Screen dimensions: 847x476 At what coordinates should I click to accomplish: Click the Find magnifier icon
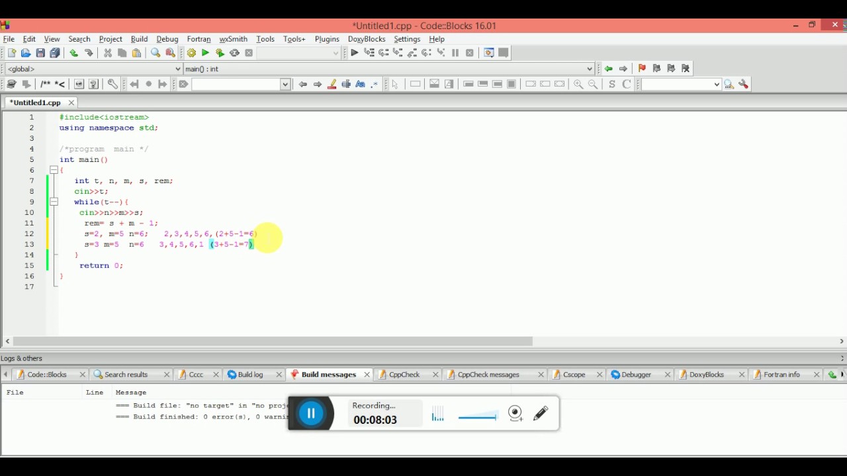(x=156, y=53)
